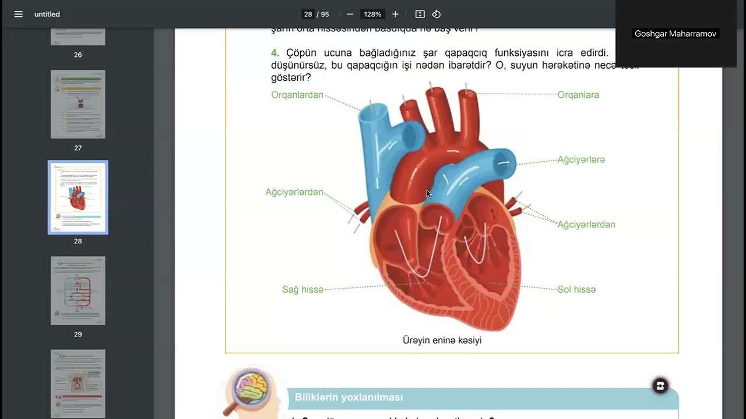
Task: Click the 'Sol hissə' label
Action: (x=576, y=289)
